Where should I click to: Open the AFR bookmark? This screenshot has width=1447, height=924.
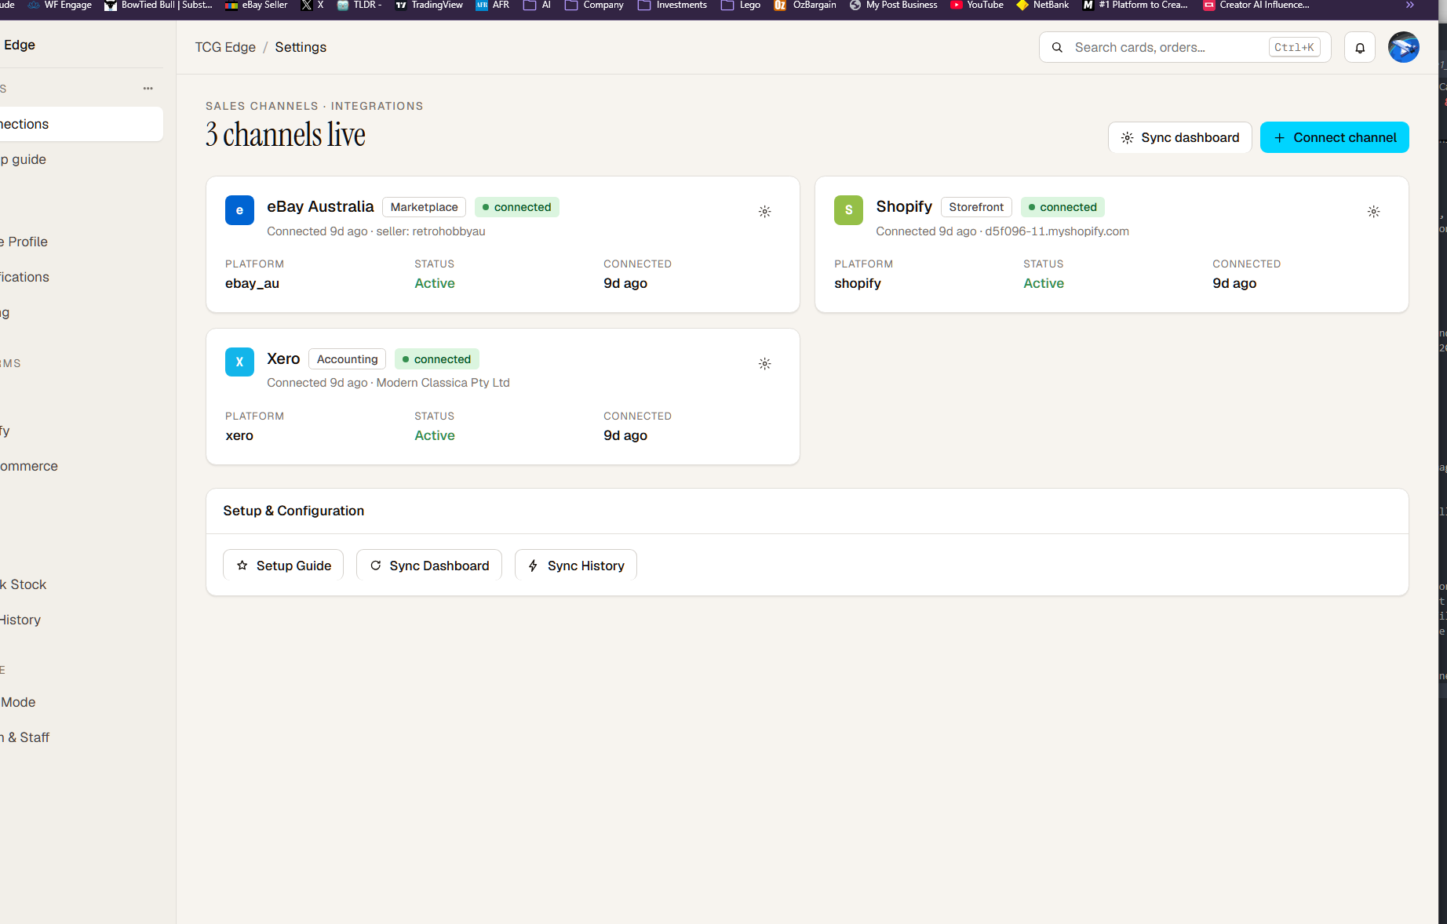(493, 5)
